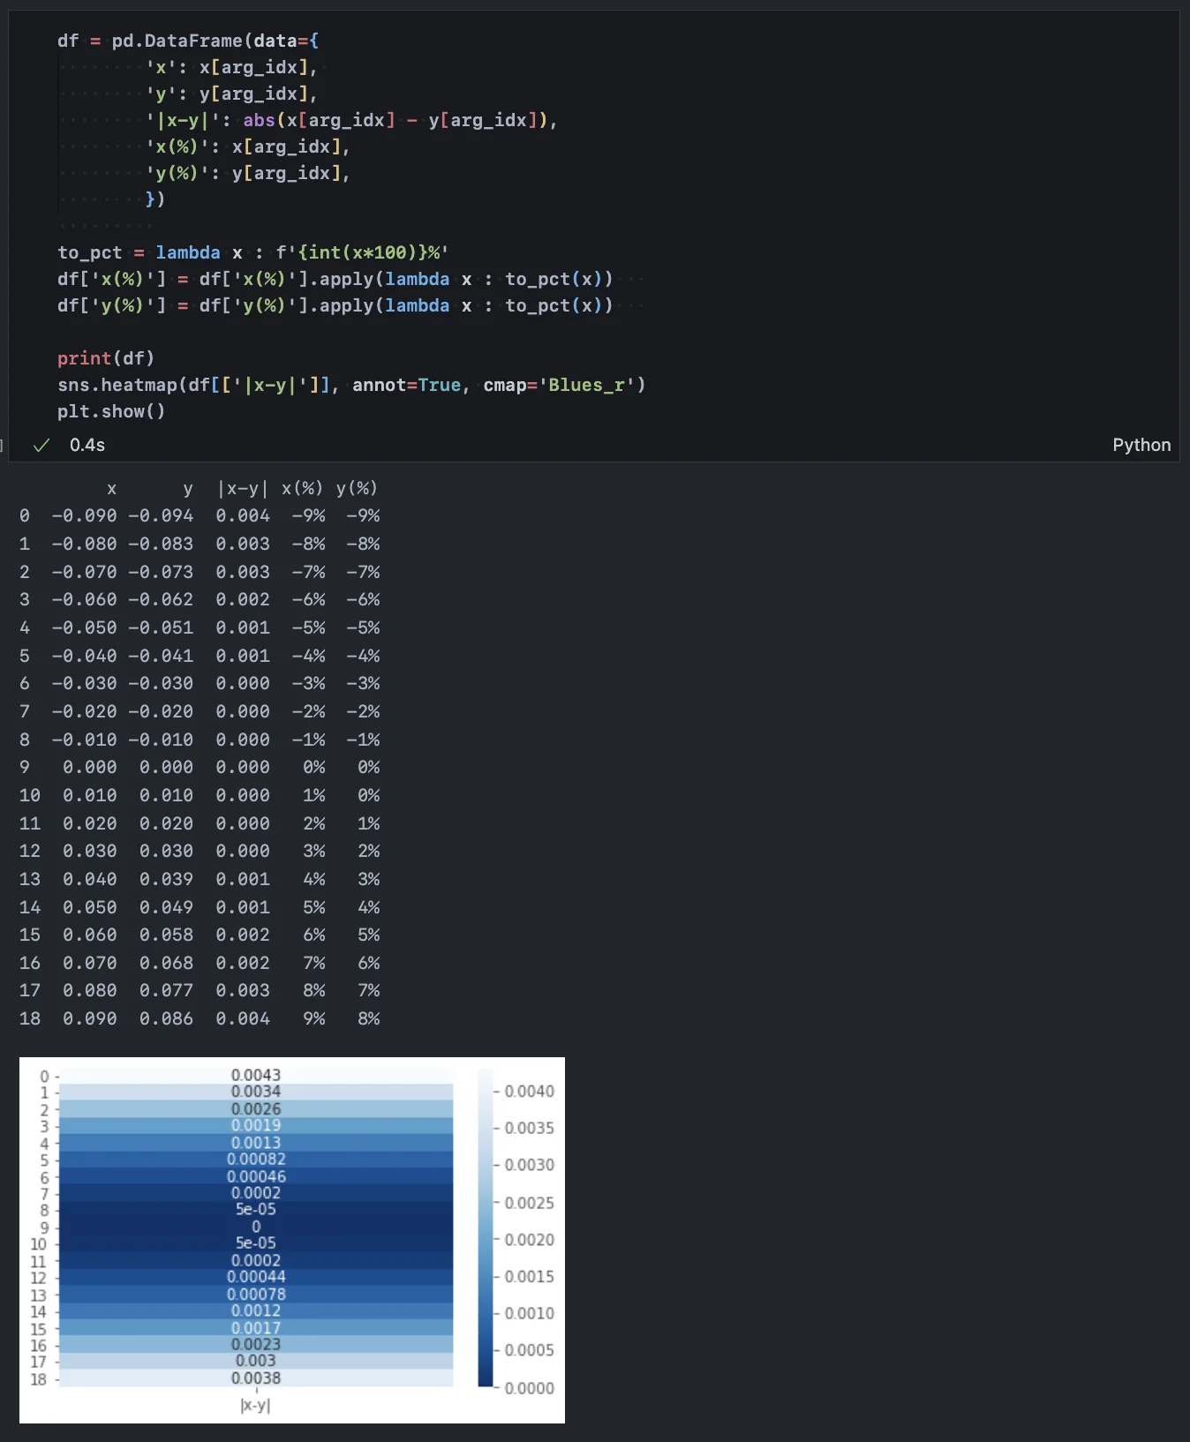Click the to_pct lambda definition line
This screenshot has width=1190, height=1442.
point(252,252)
